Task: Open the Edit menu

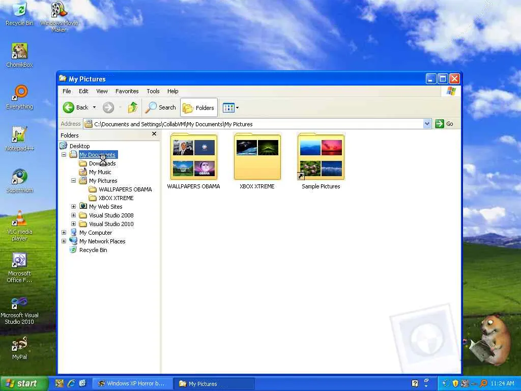Action: pos(83,91)
